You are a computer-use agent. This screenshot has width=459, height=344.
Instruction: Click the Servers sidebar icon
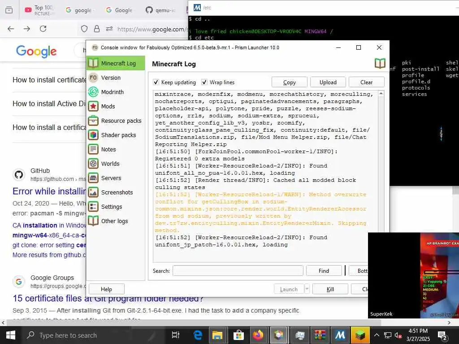pos(93,178)
